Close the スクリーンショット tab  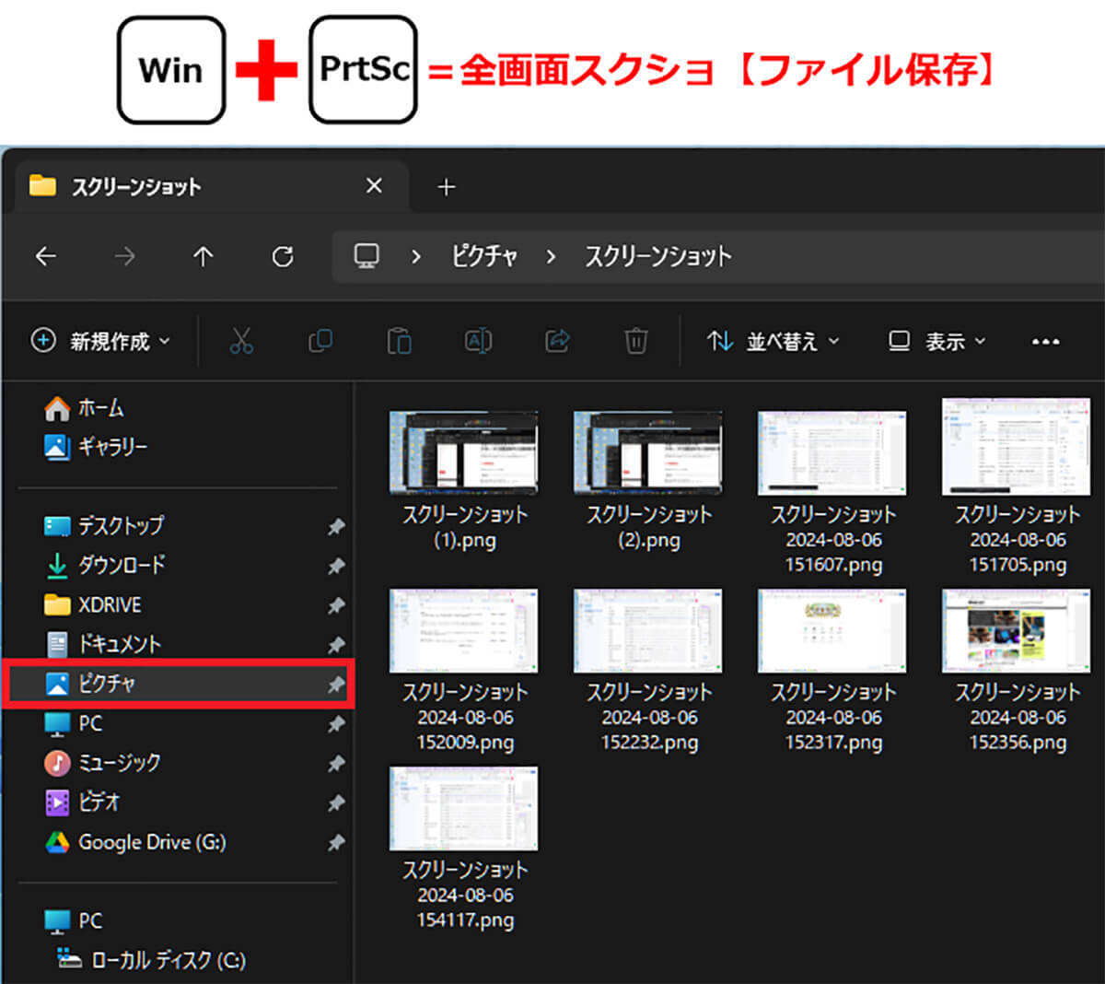[x=374, y=186]
